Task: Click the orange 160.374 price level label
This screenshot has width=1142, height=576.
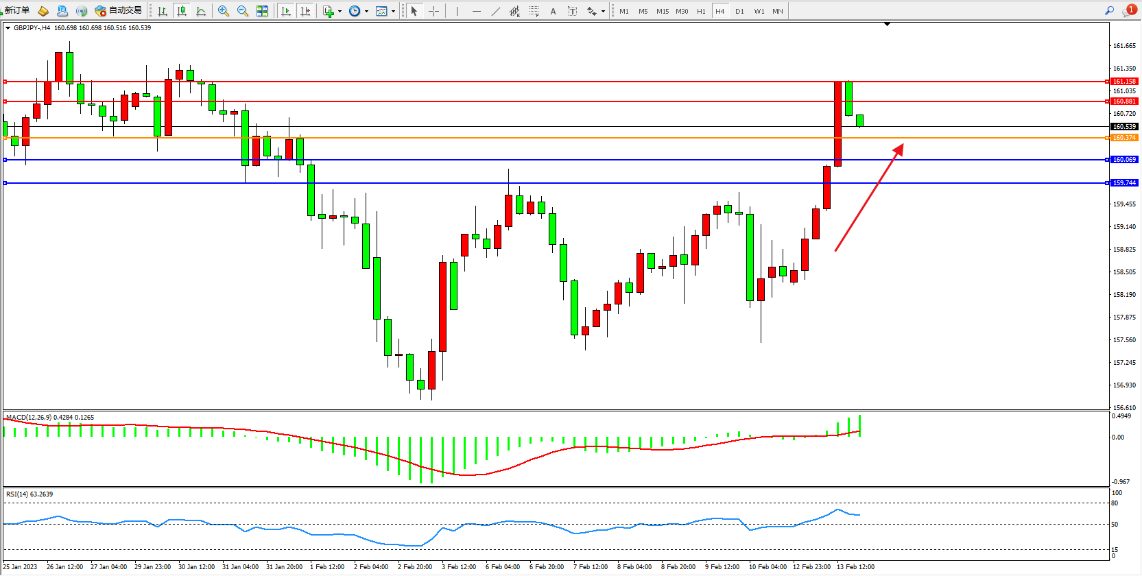Action: [x=1123, y=138]
